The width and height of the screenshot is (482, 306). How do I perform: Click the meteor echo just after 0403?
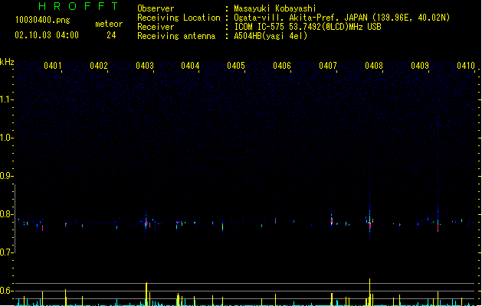tap(146, 223)
